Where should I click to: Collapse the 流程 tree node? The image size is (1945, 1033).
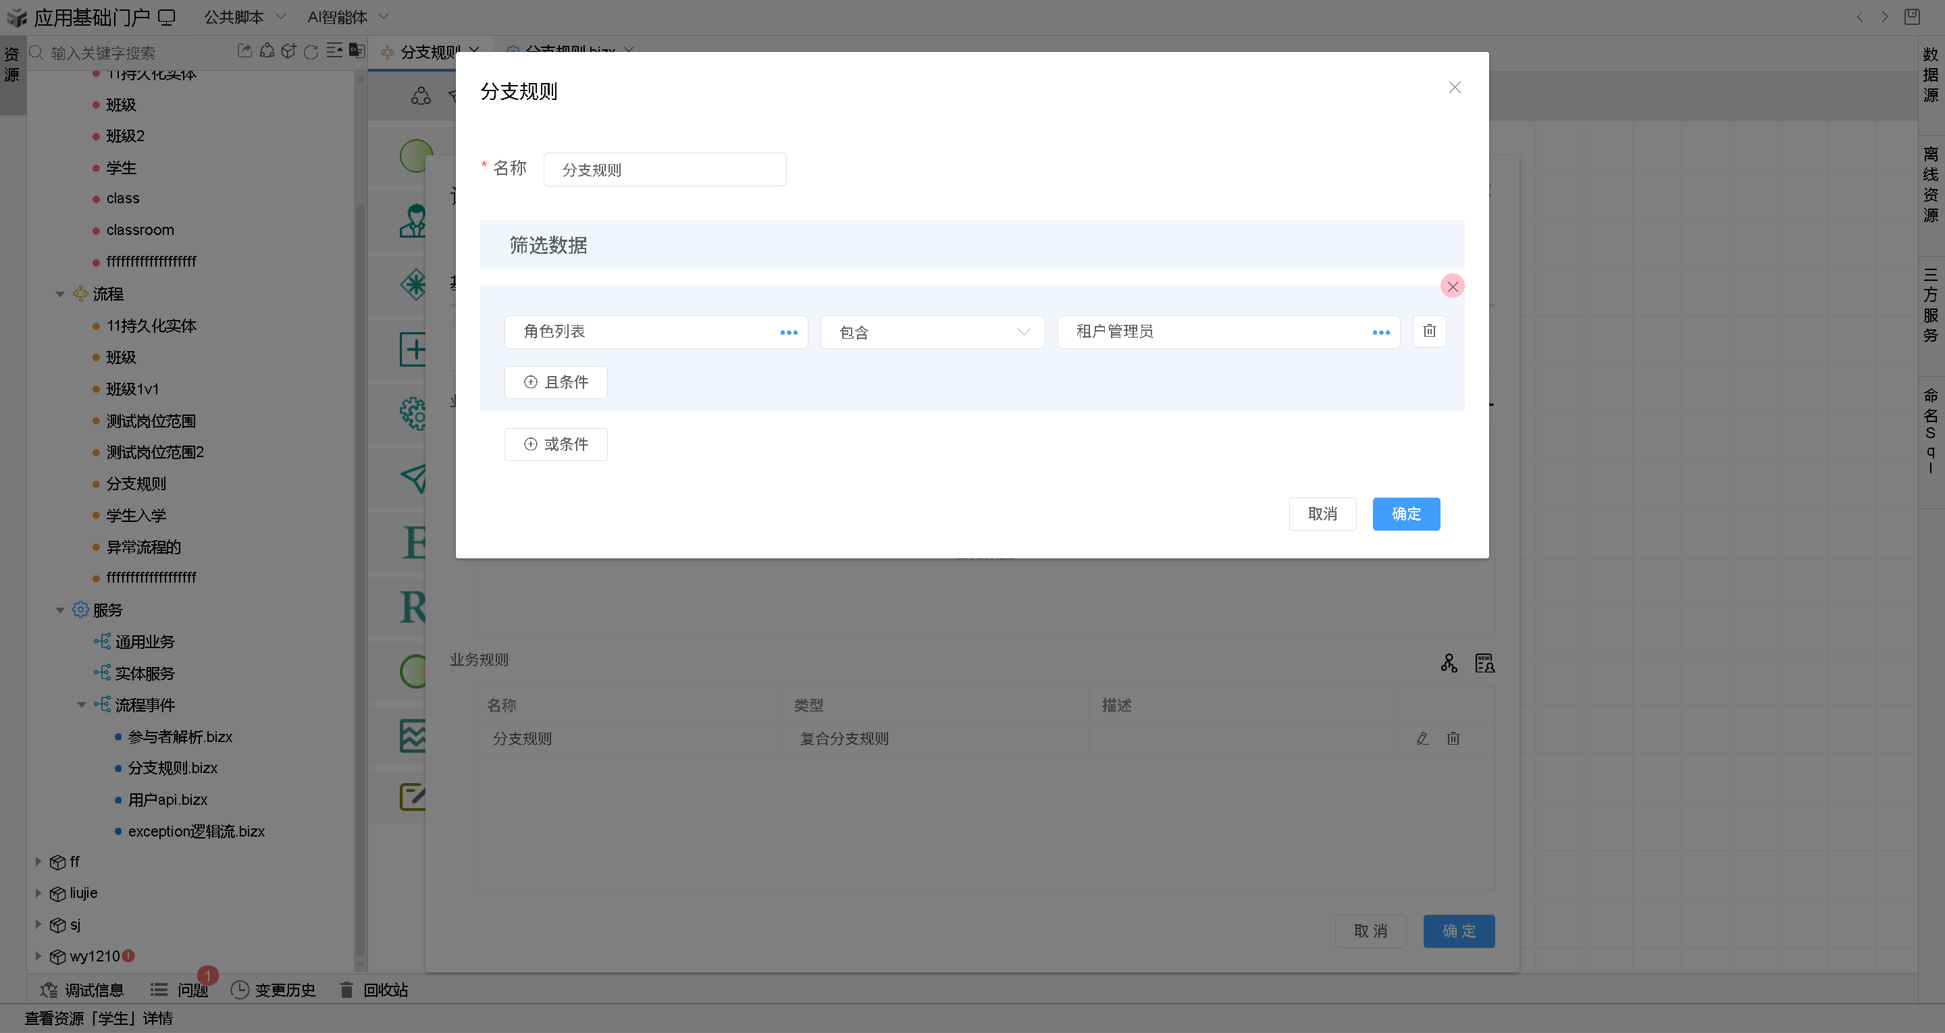60,294
